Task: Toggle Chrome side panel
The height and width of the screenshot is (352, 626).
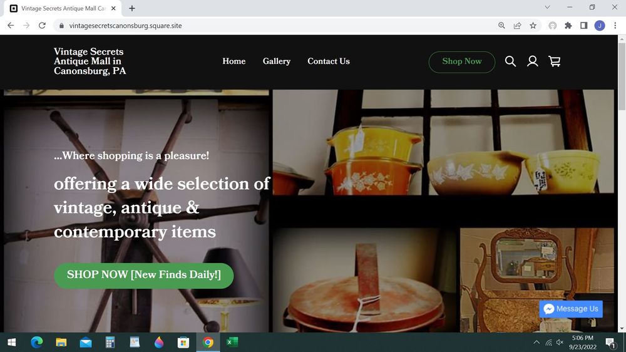Action: [583, 26]
